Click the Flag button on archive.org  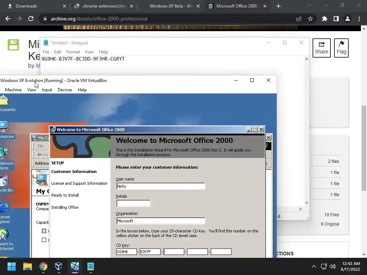coord(341,48)
